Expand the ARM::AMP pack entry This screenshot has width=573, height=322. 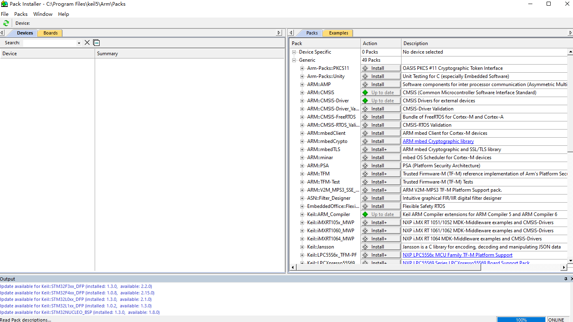pos(302,84)
